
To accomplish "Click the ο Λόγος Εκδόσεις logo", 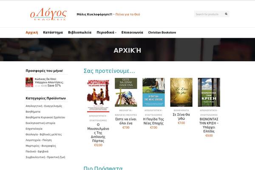I will pos(48,14).
